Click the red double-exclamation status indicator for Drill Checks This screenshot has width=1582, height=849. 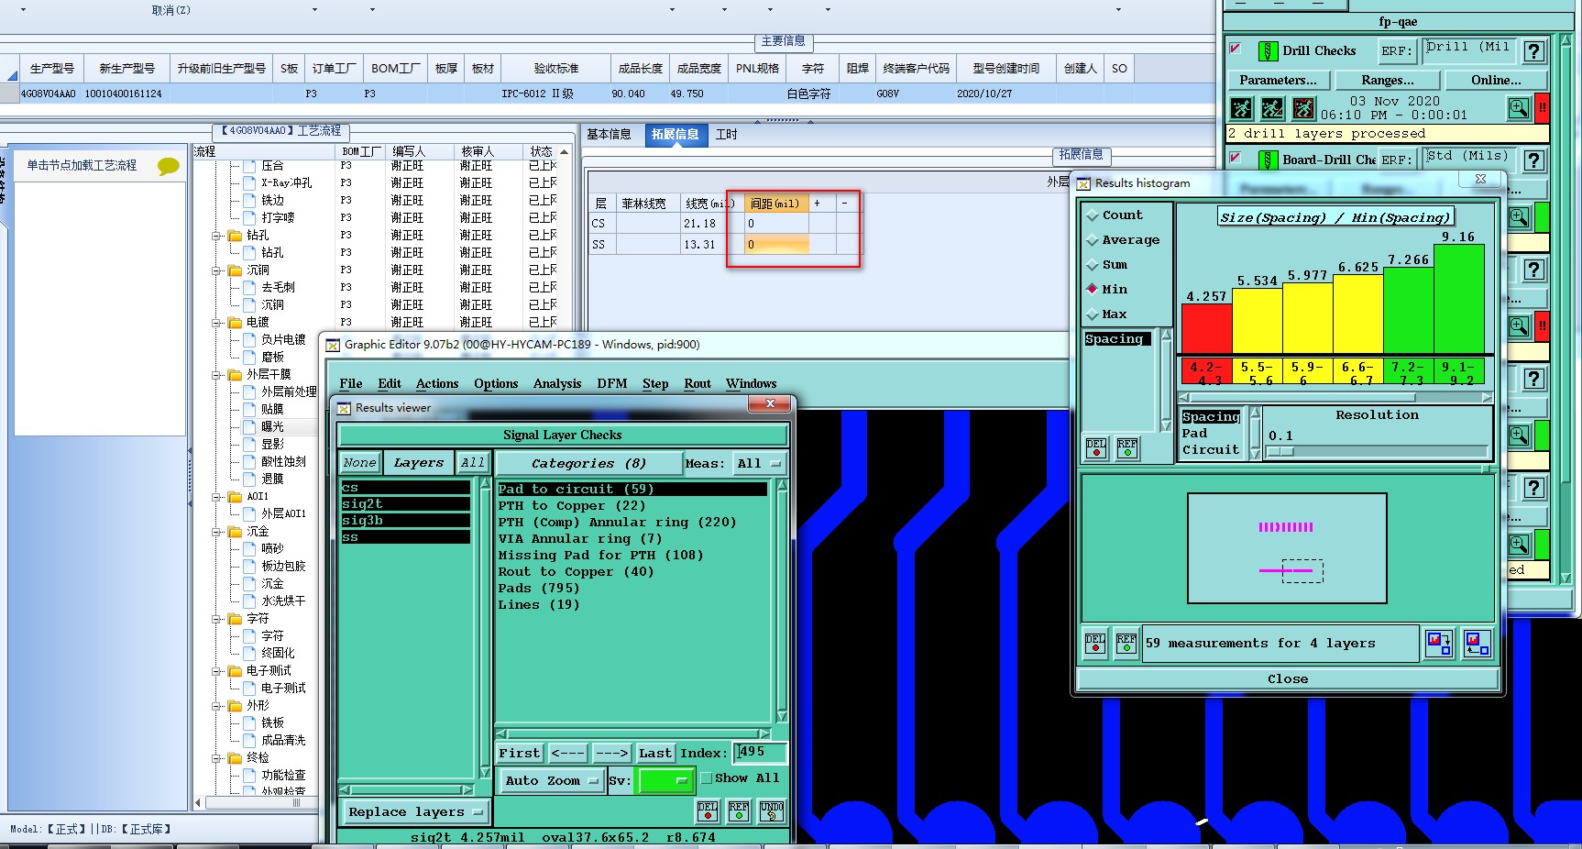coord(1542,108)
